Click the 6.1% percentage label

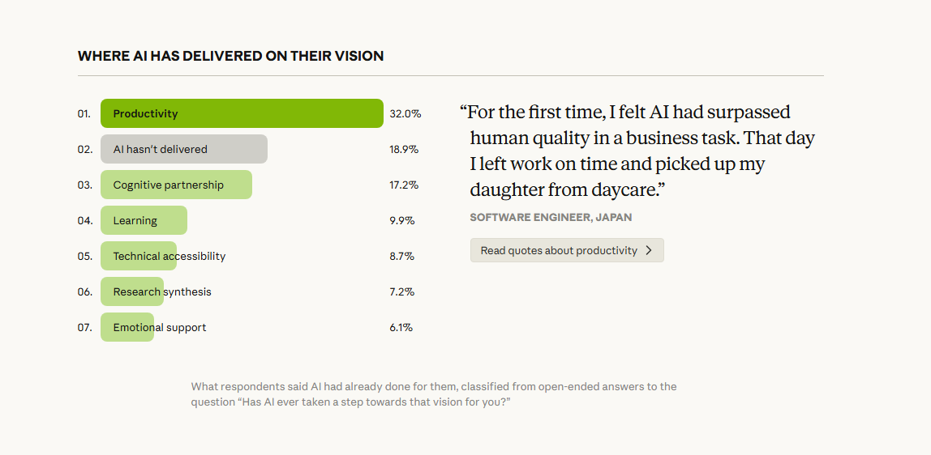point(401,327)
